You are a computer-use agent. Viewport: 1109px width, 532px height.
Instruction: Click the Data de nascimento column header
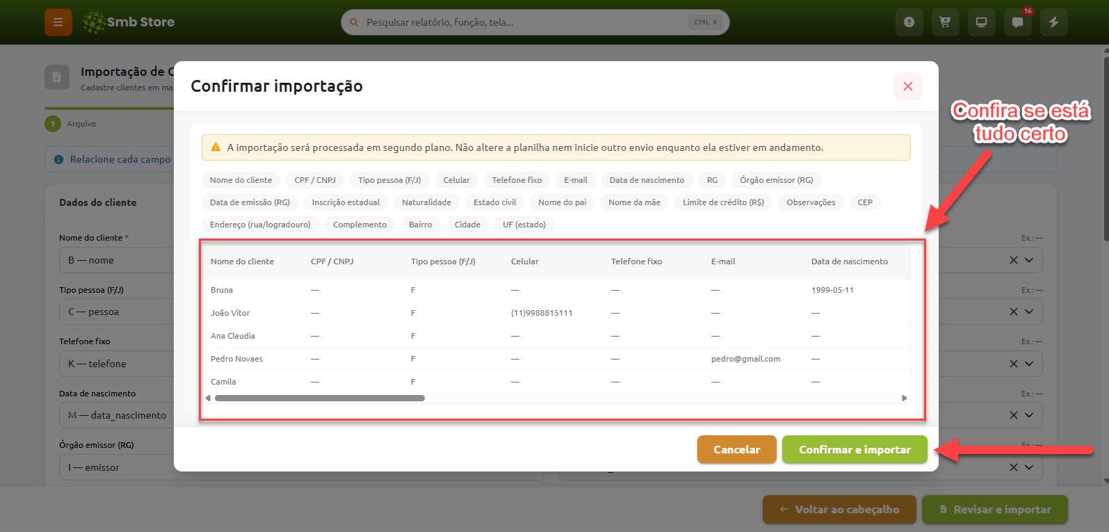coord(850,261)
